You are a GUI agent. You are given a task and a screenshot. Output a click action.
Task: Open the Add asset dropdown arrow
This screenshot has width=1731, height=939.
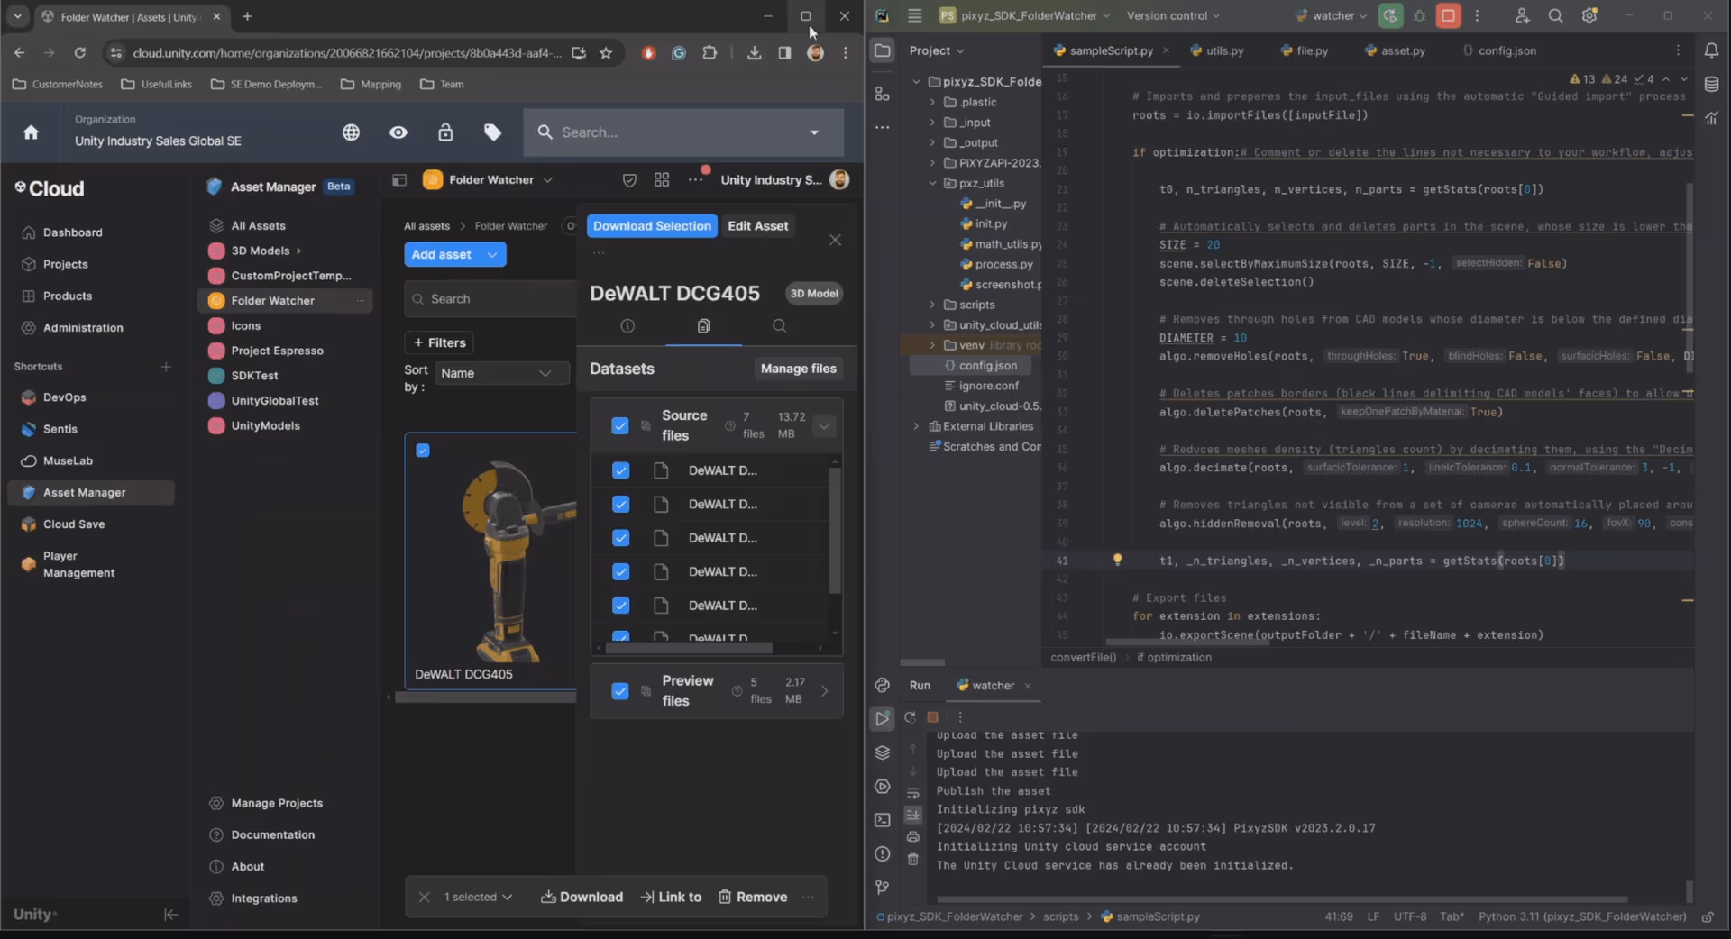pos(492,255)
